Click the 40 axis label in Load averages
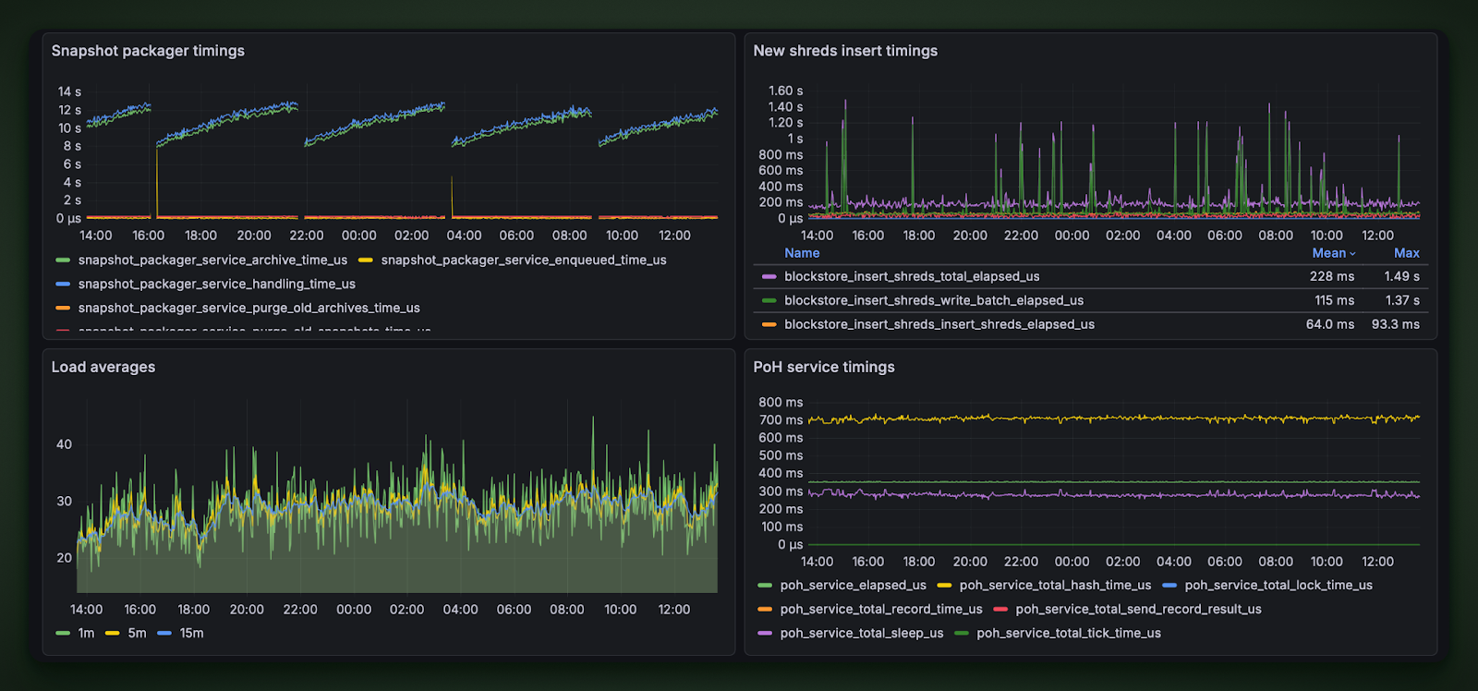Image resolution: width=1478 pixels, height=691 pixels. click(x=64, y=444)
